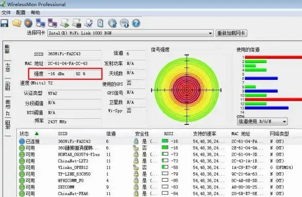Click the blue linked computers icon
This screenshot has height=197, width=302.
[x=41, y=23]
